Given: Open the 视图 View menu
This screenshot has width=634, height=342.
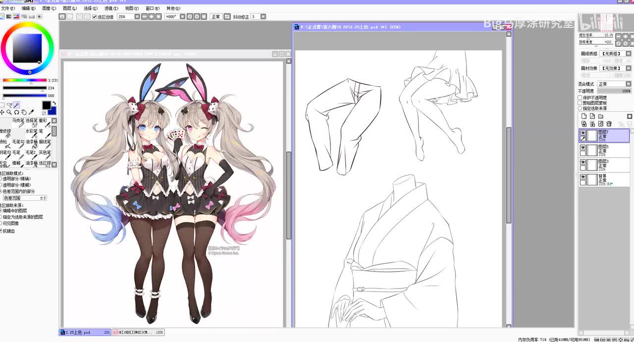Looking at the screenshot, I should pos(132,8).
